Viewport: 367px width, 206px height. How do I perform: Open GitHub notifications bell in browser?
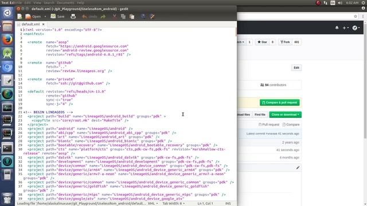pyautogui.click(x=337, y=28)
